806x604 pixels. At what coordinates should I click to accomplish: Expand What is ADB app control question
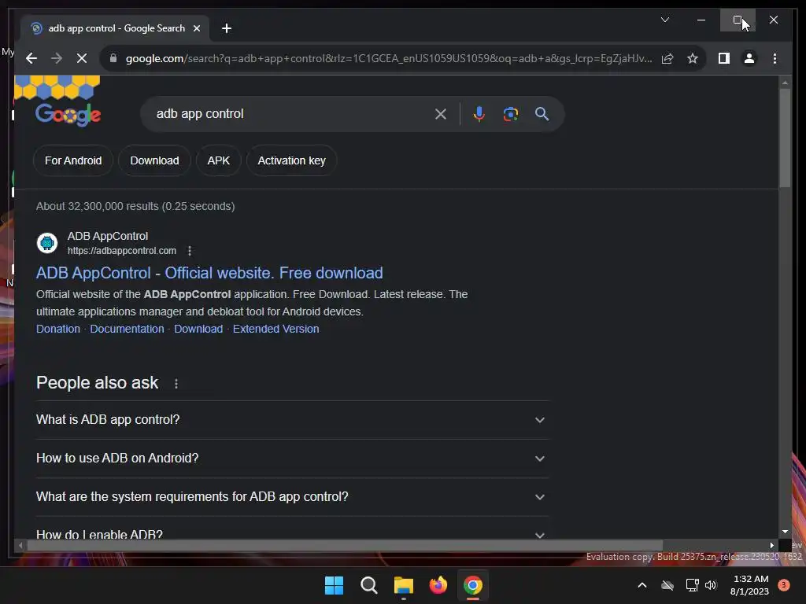click(x=293, y=420)
